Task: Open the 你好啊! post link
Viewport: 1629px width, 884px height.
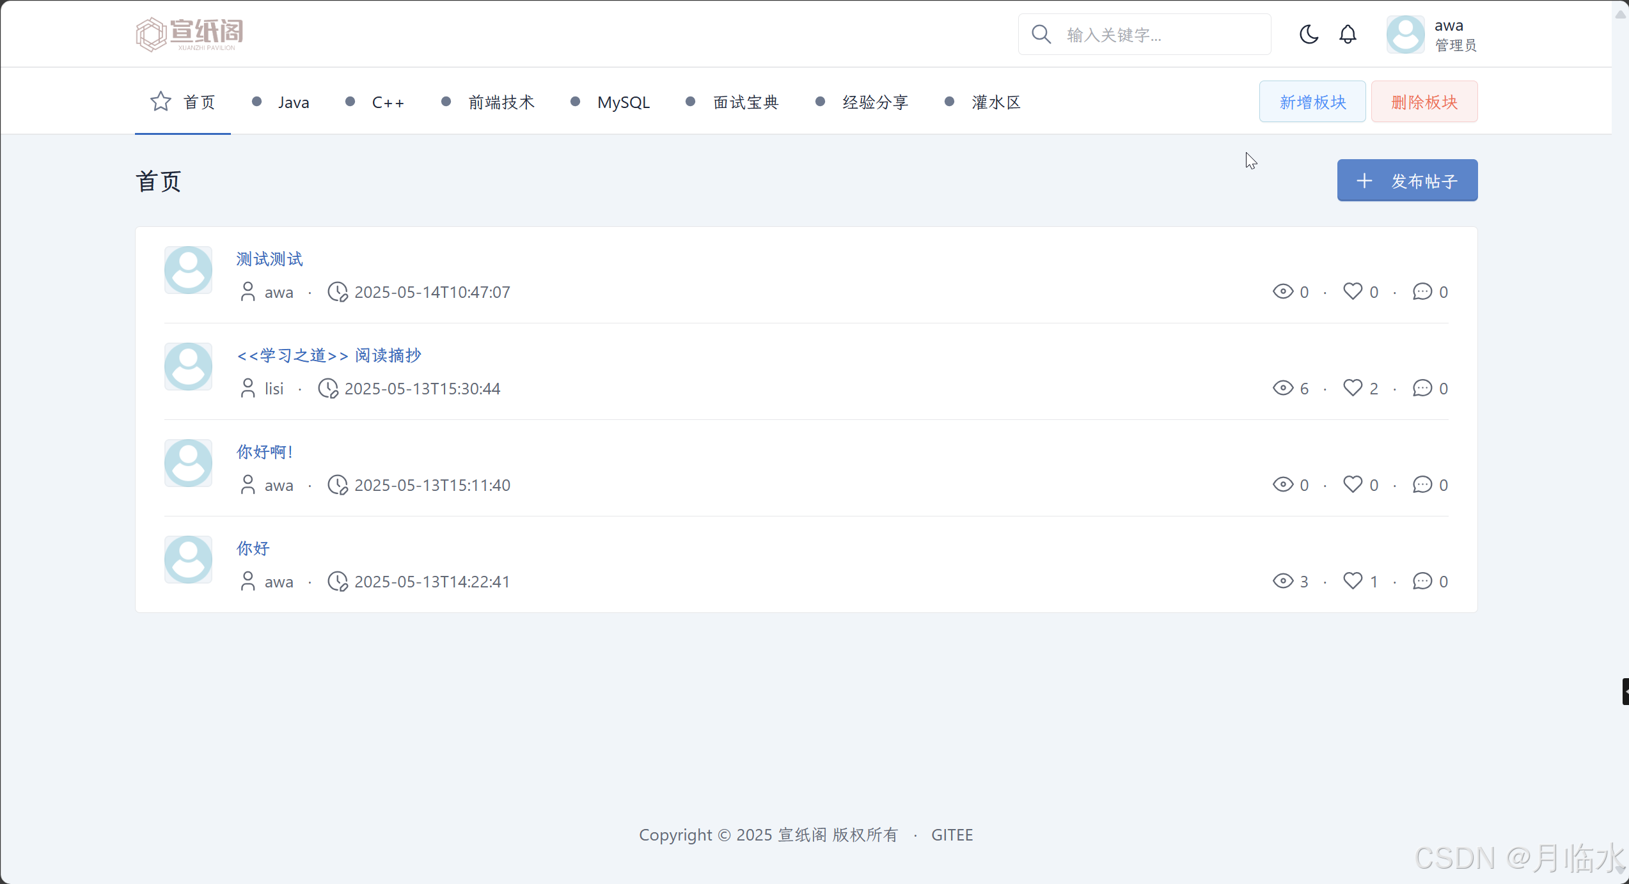Action: coord(264,452)
